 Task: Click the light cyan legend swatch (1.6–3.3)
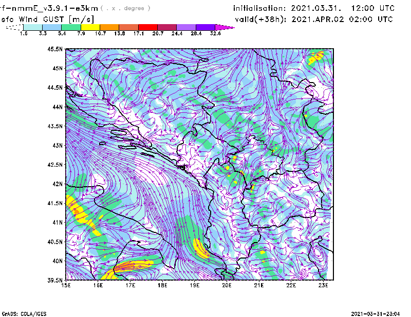point(33,27)
